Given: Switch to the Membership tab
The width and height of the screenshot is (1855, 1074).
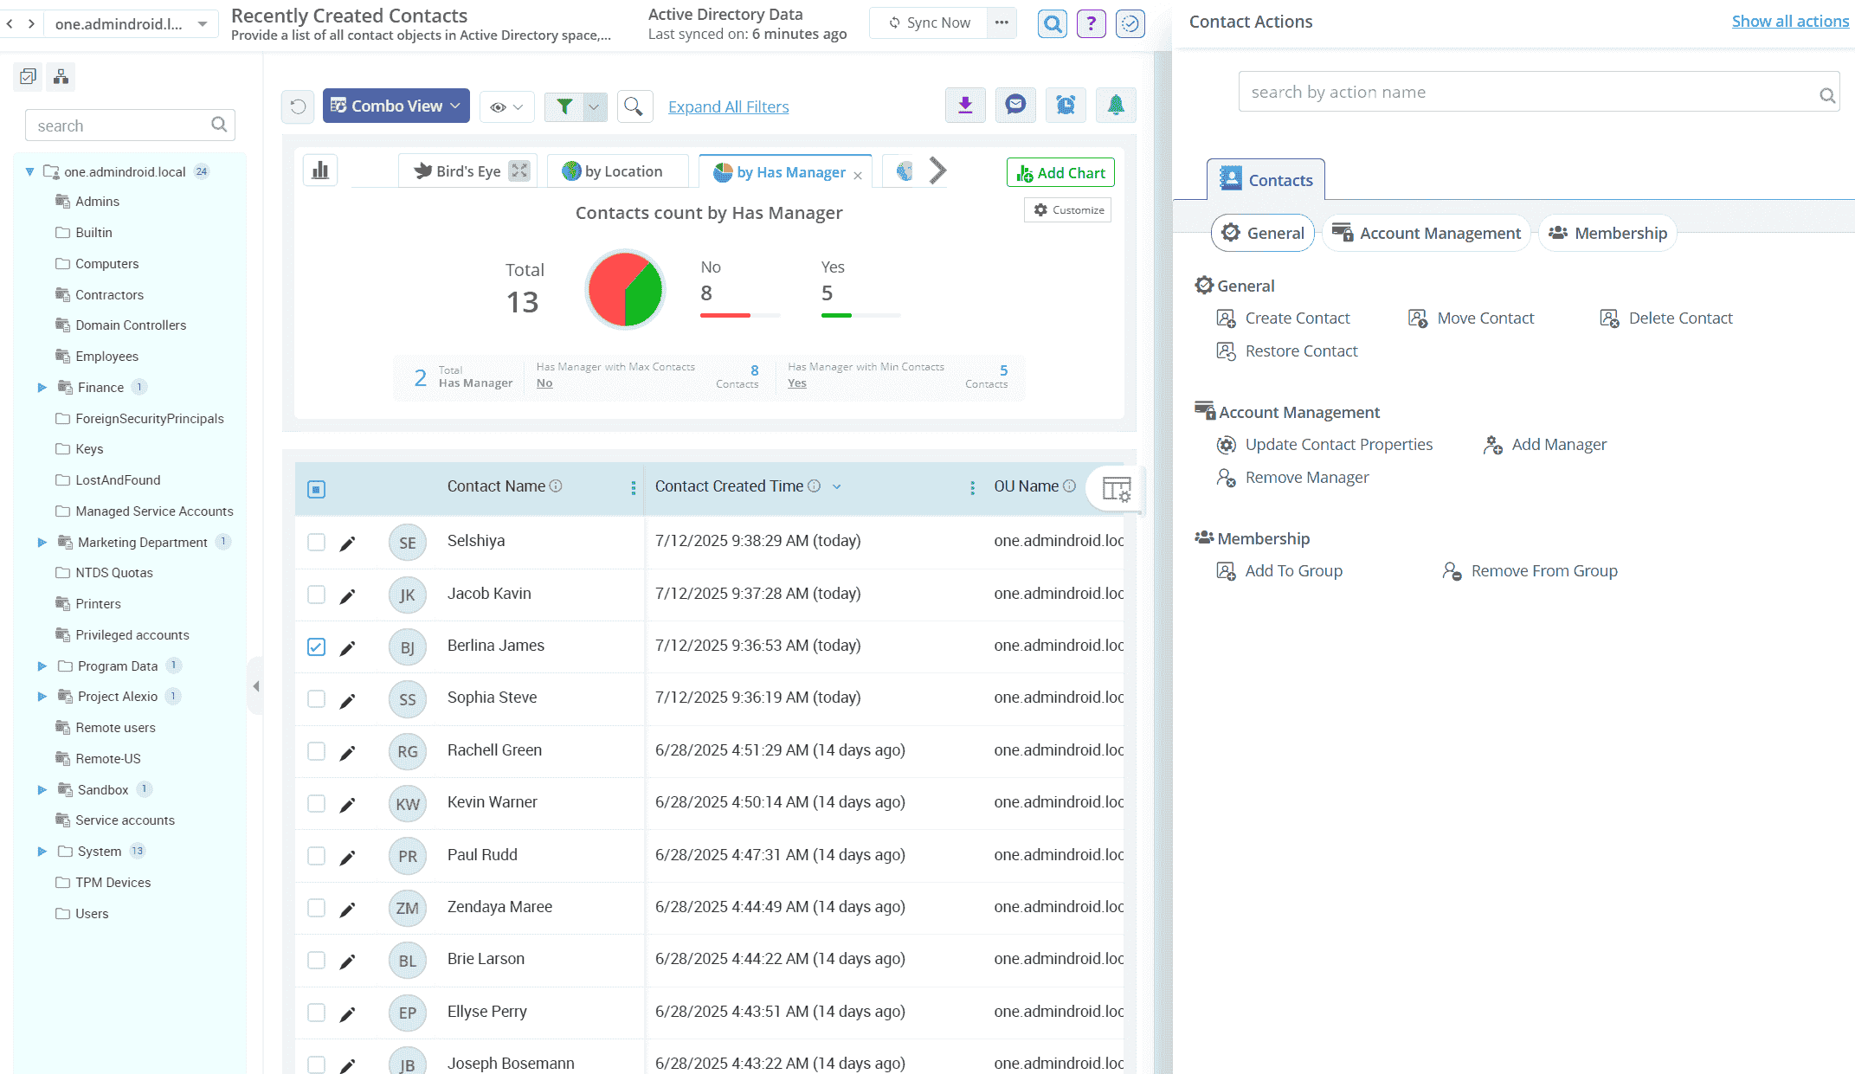Looking at the screenshot, I should click(1607, 233).
